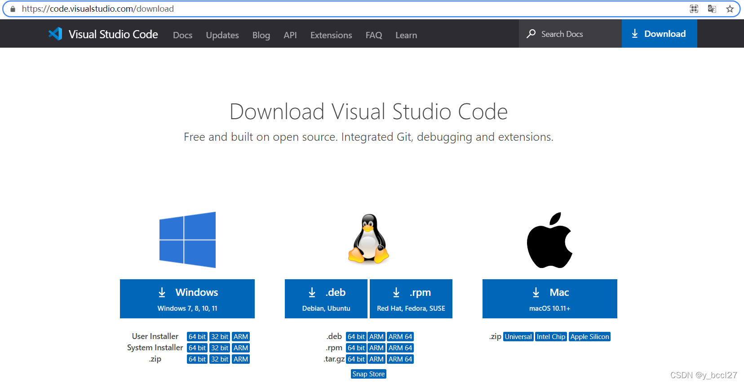Go to the Blog page
744x384 pixels.
[261, 35]
